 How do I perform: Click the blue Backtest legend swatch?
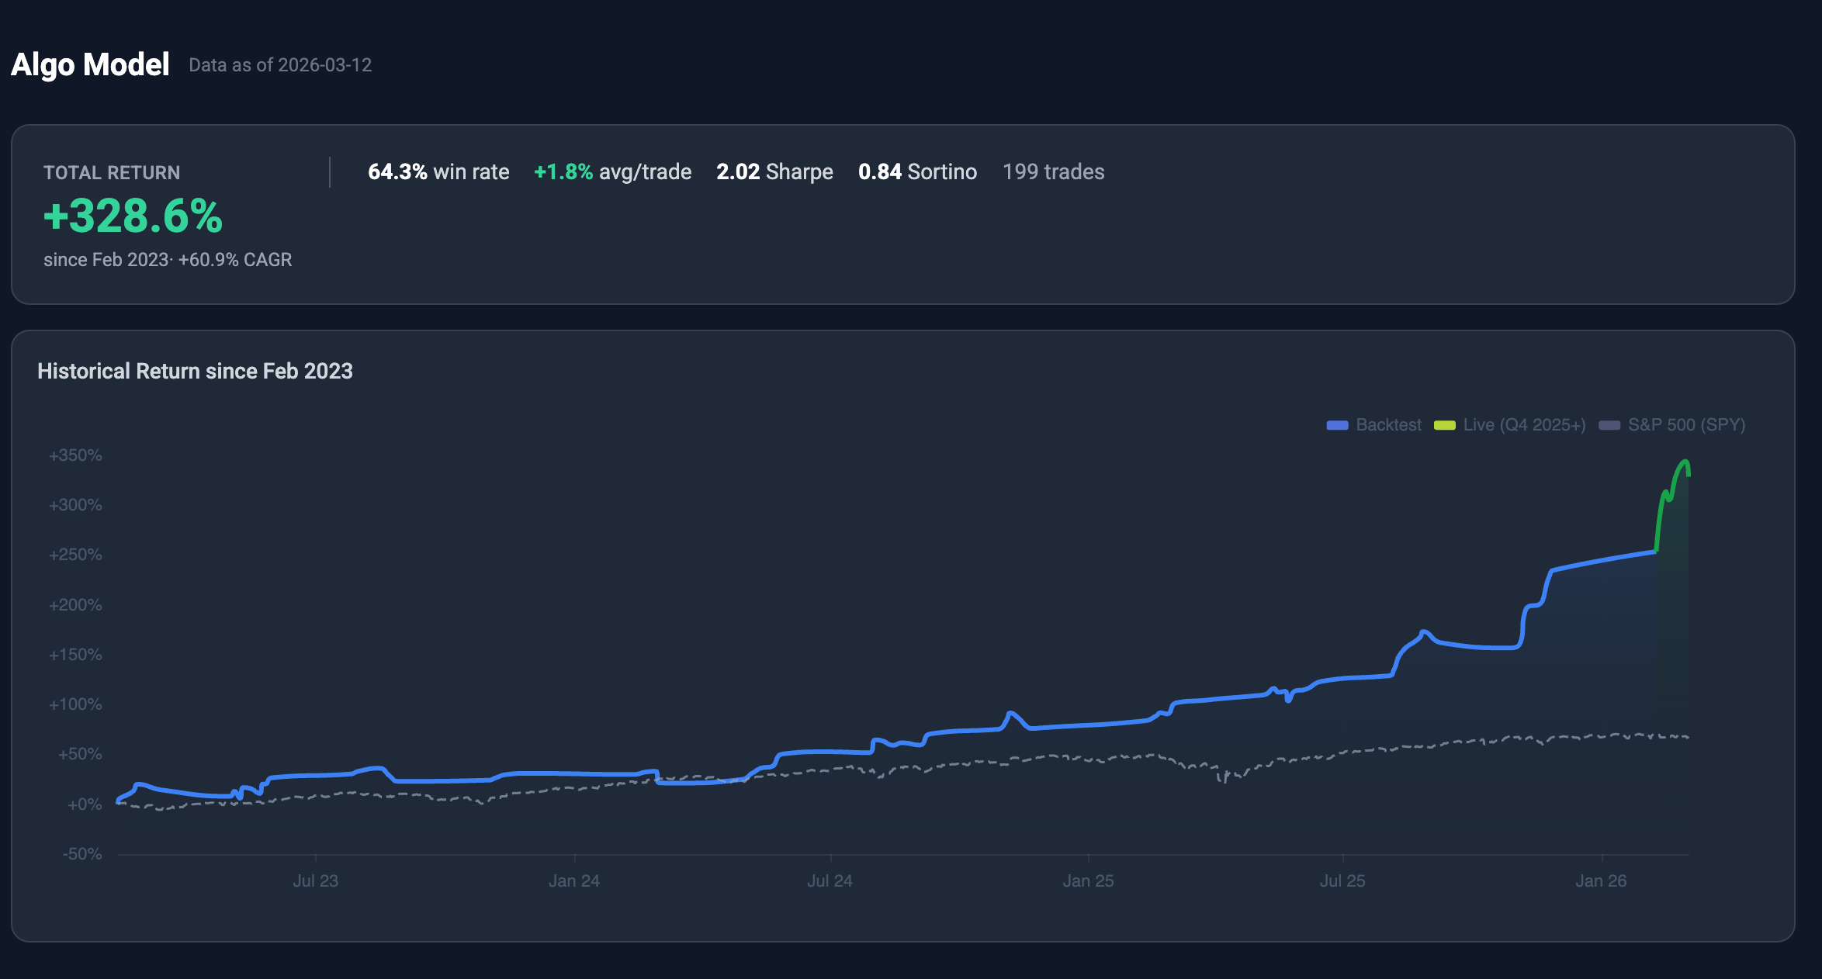click(1336, 425)
